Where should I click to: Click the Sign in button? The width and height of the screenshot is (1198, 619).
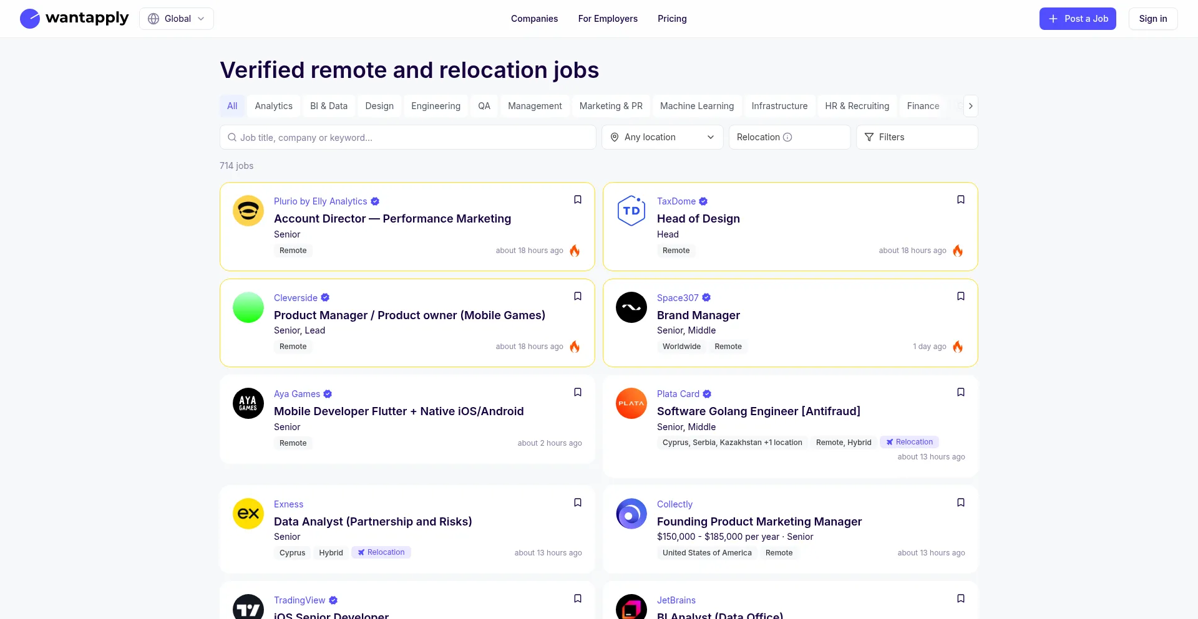(1153, 19)
